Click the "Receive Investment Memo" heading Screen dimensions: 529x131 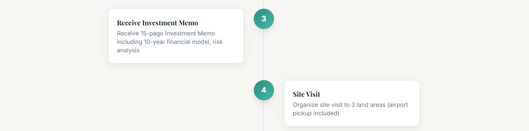(x=157, y=23)
